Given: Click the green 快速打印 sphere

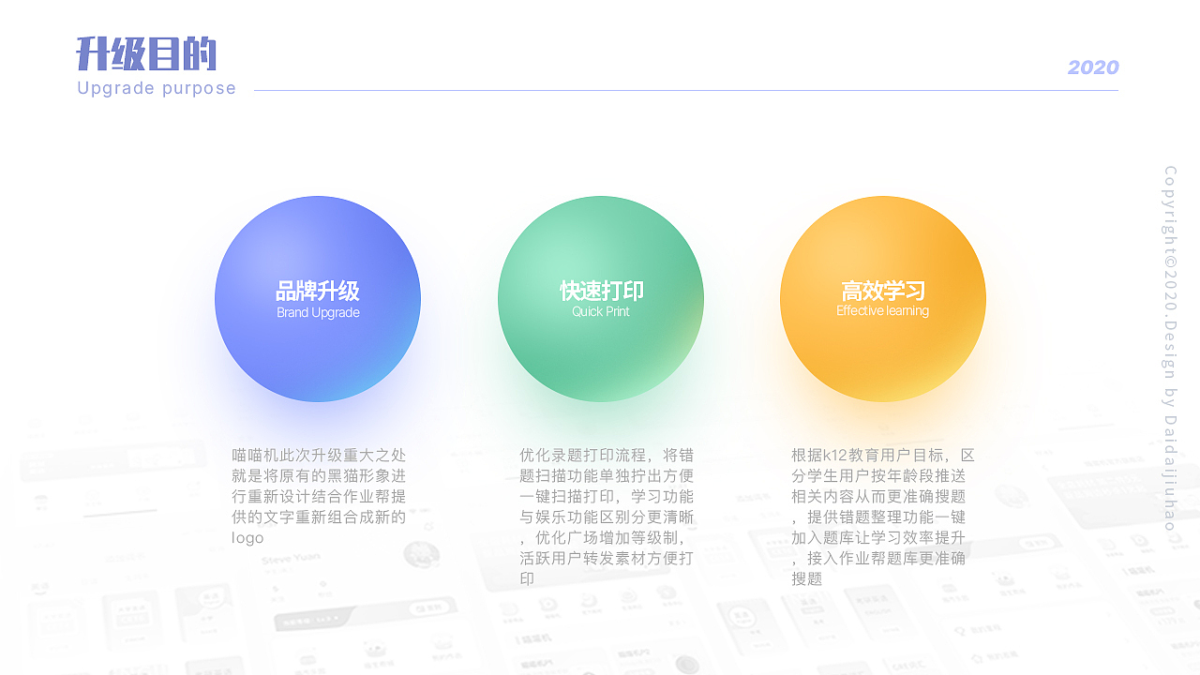Looking at the screenshot, I should click(x=601, y=298).
